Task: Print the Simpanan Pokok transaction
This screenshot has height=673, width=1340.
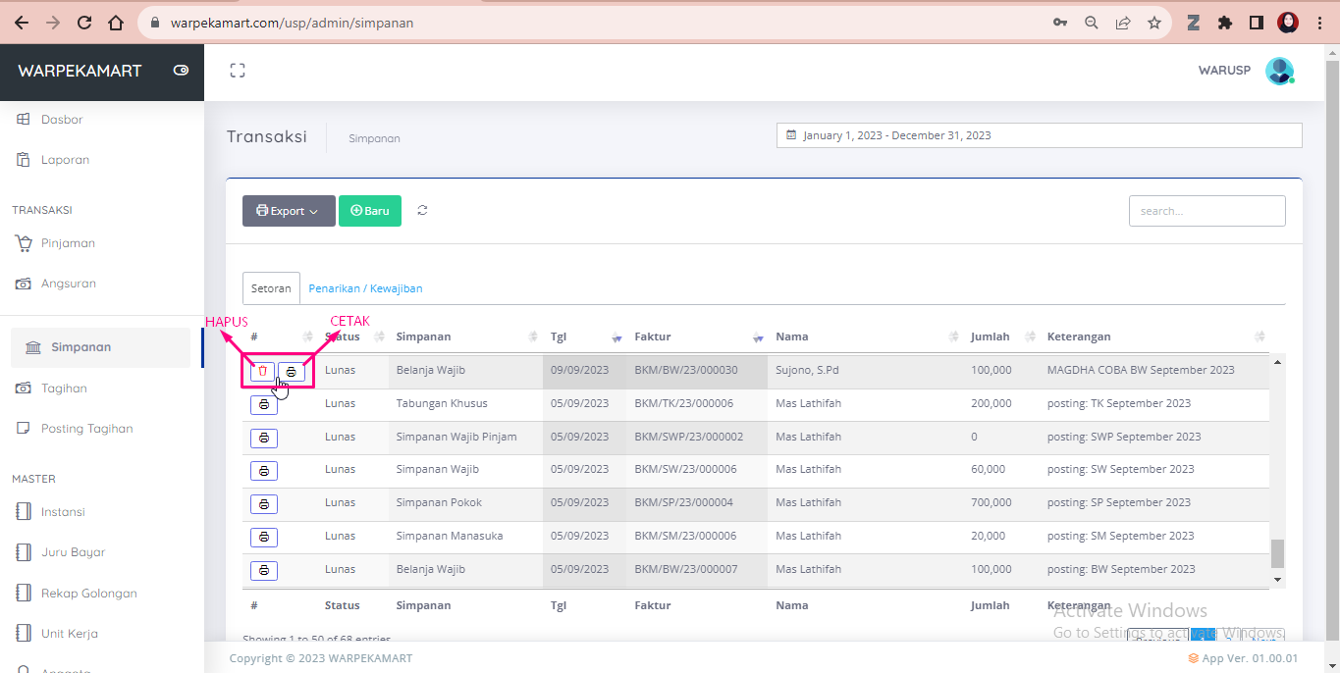Action: coord(264,504)
